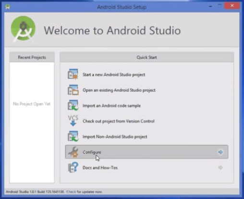Open the Docs and How-Tos label
This screenshot has width=244, height=199.
point(100,168)
